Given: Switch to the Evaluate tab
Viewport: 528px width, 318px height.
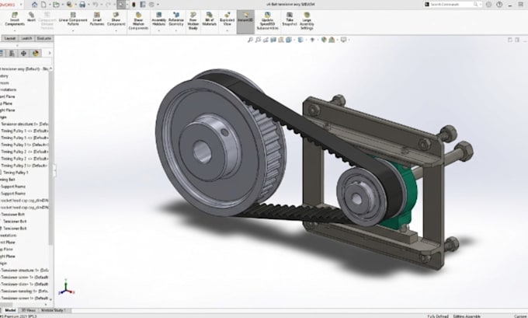Looking at the screenshot, I should coord(43,38).
